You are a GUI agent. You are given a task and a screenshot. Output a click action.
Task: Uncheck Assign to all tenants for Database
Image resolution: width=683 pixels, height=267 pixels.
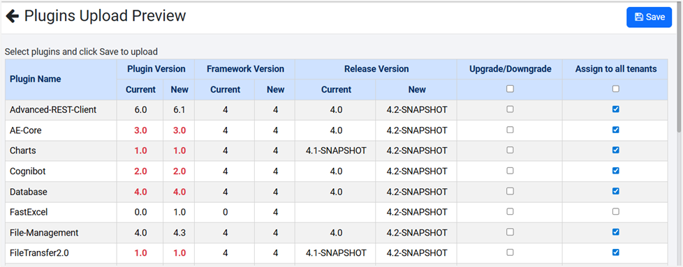[x=615, y=191]
